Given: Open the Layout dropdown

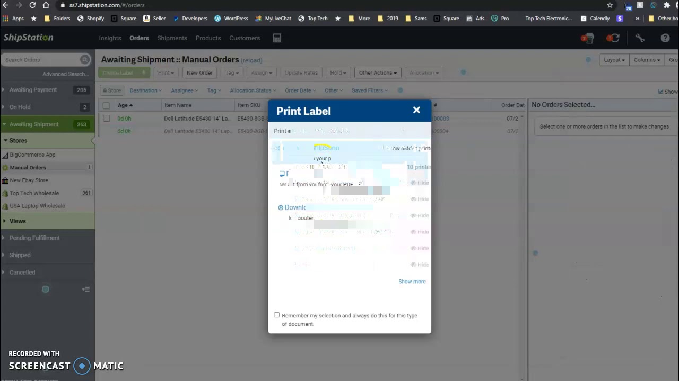Looking at the screenshot, I should click(x=614, y=60).
